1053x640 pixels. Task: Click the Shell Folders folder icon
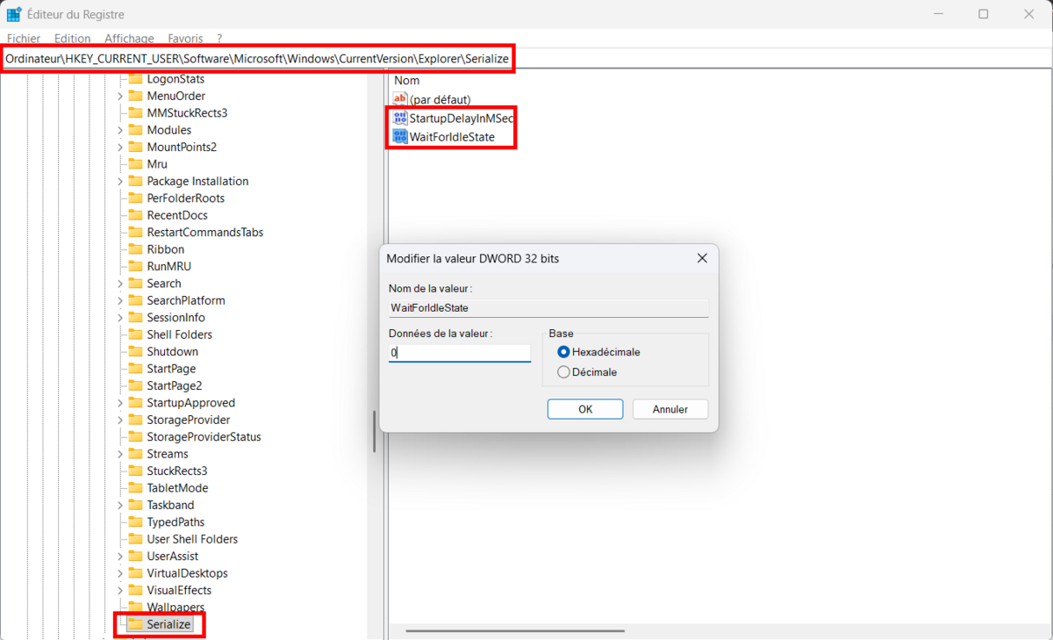134,334
